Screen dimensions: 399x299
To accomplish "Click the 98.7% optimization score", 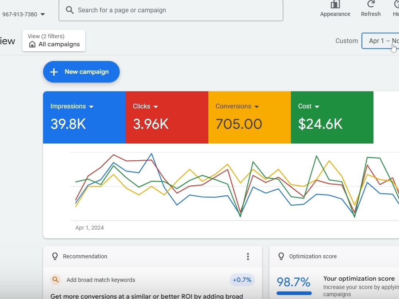I will [x=293, y=282].
